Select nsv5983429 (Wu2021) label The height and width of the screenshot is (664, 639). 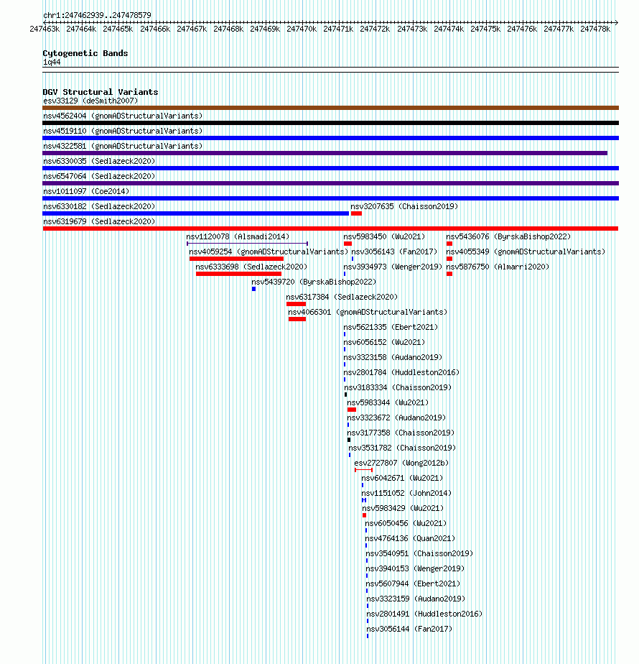404,508
